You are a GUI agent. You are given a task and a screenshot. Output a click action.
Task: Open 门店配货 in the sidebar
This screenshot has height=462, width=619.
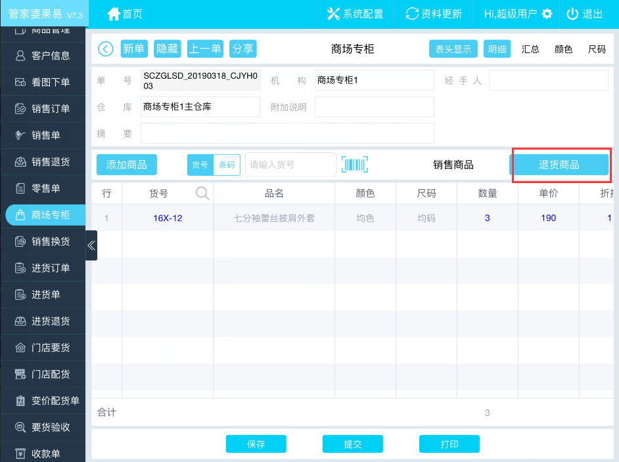[x=43, y=374]
